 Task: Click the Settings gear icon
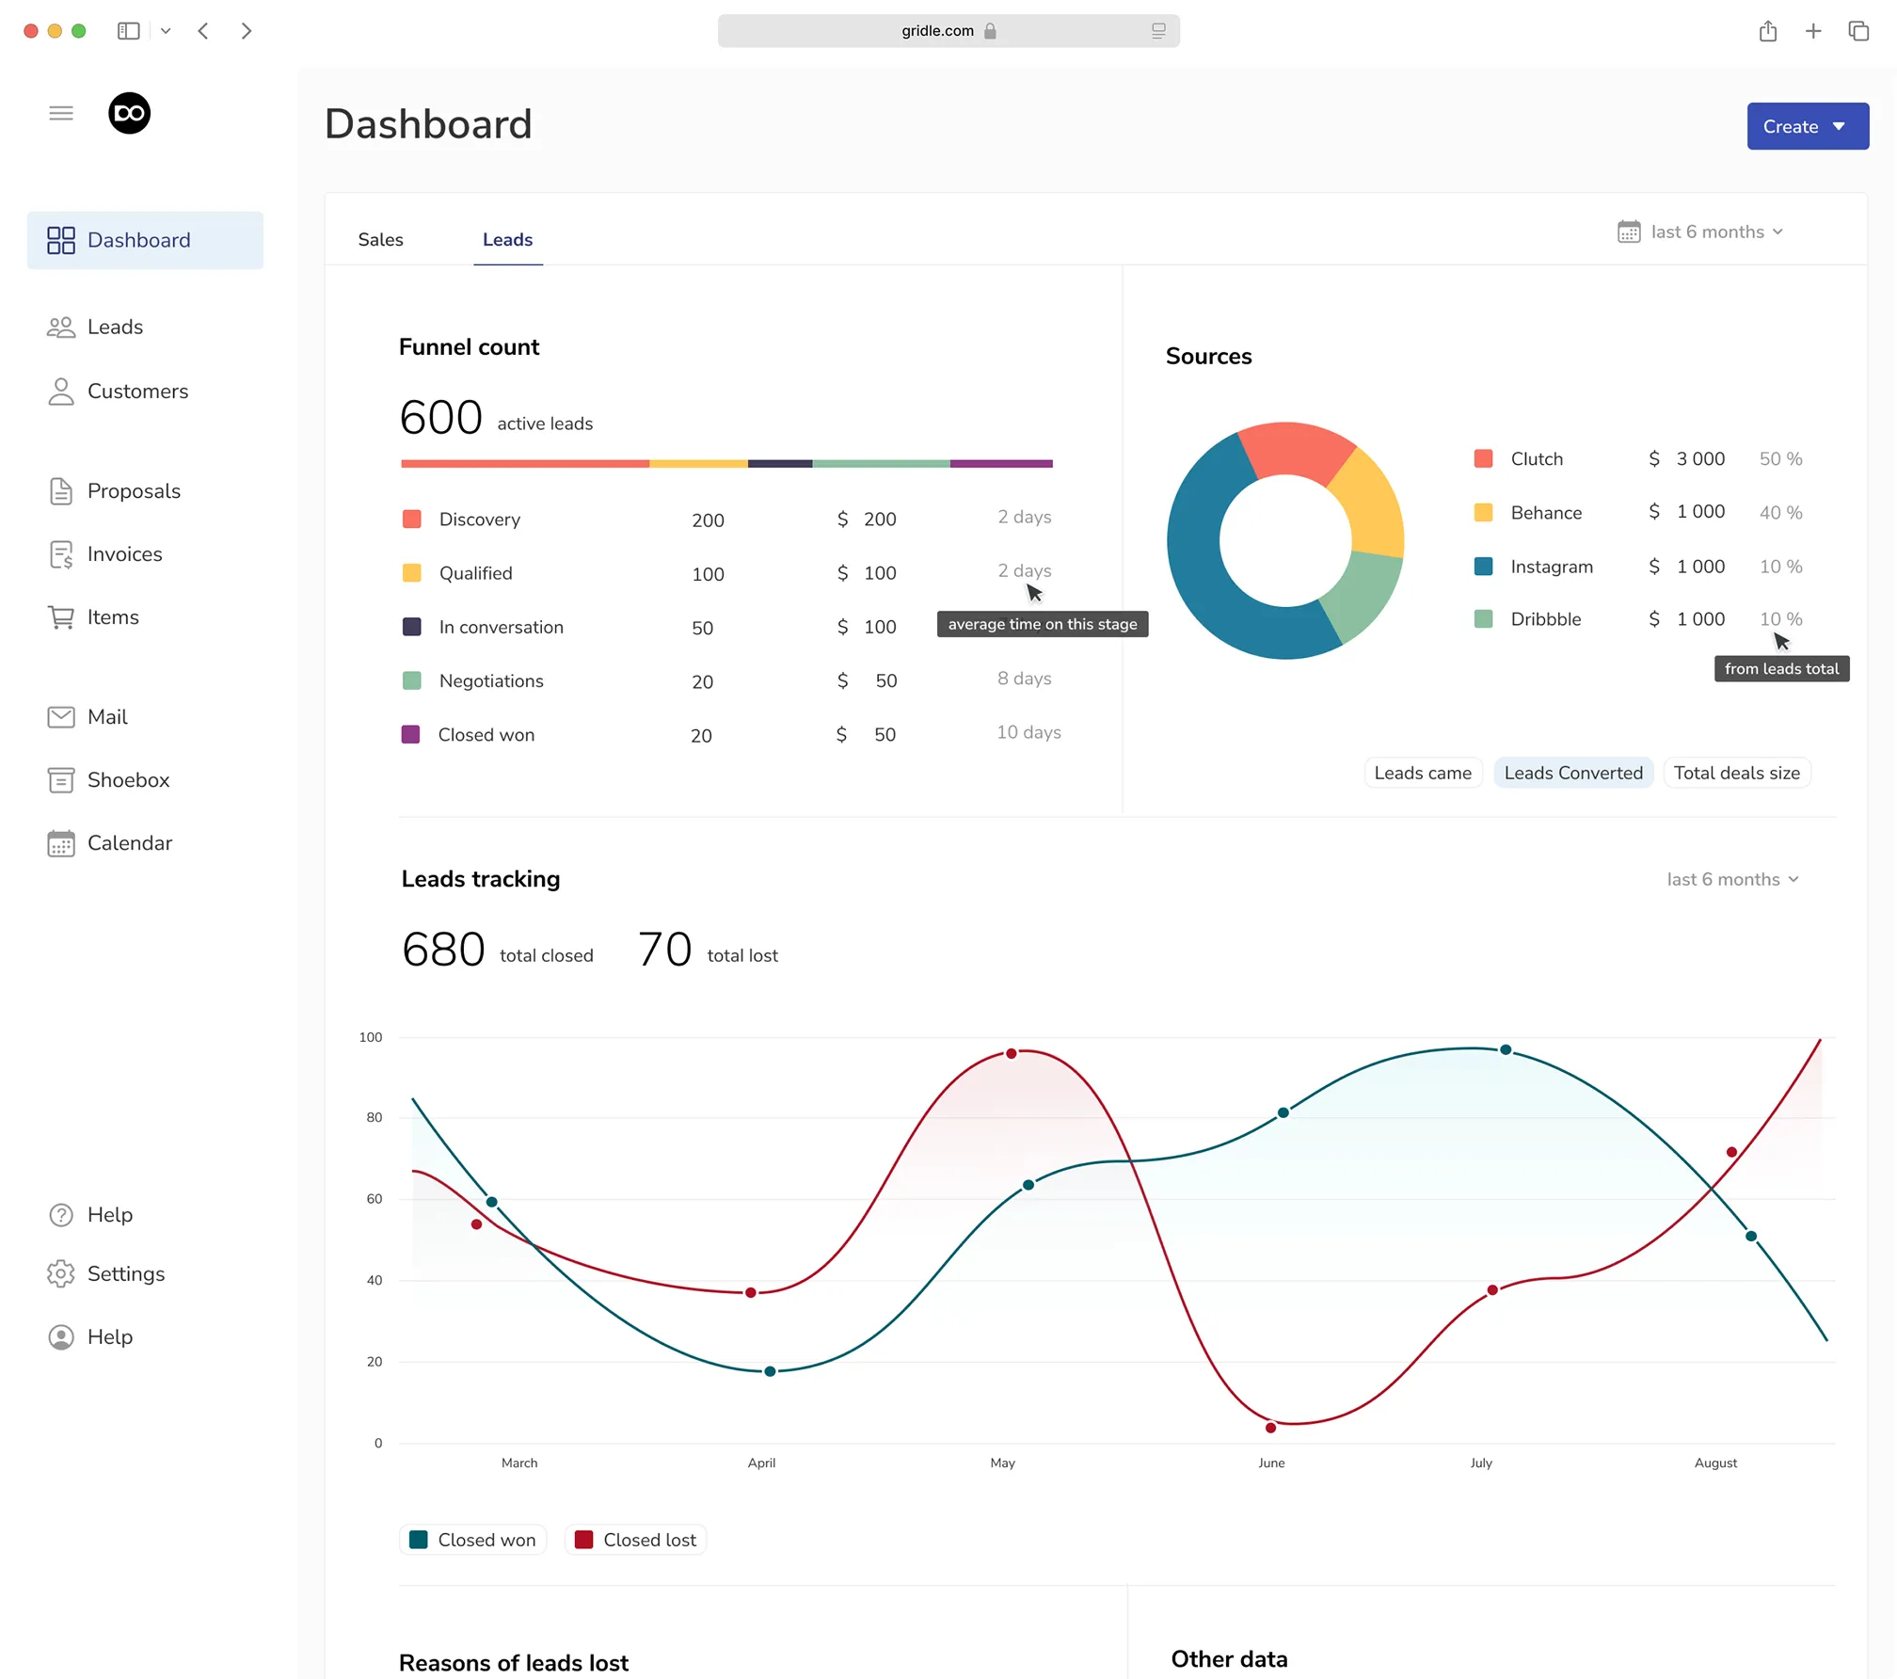click(x=61, y=1273)
